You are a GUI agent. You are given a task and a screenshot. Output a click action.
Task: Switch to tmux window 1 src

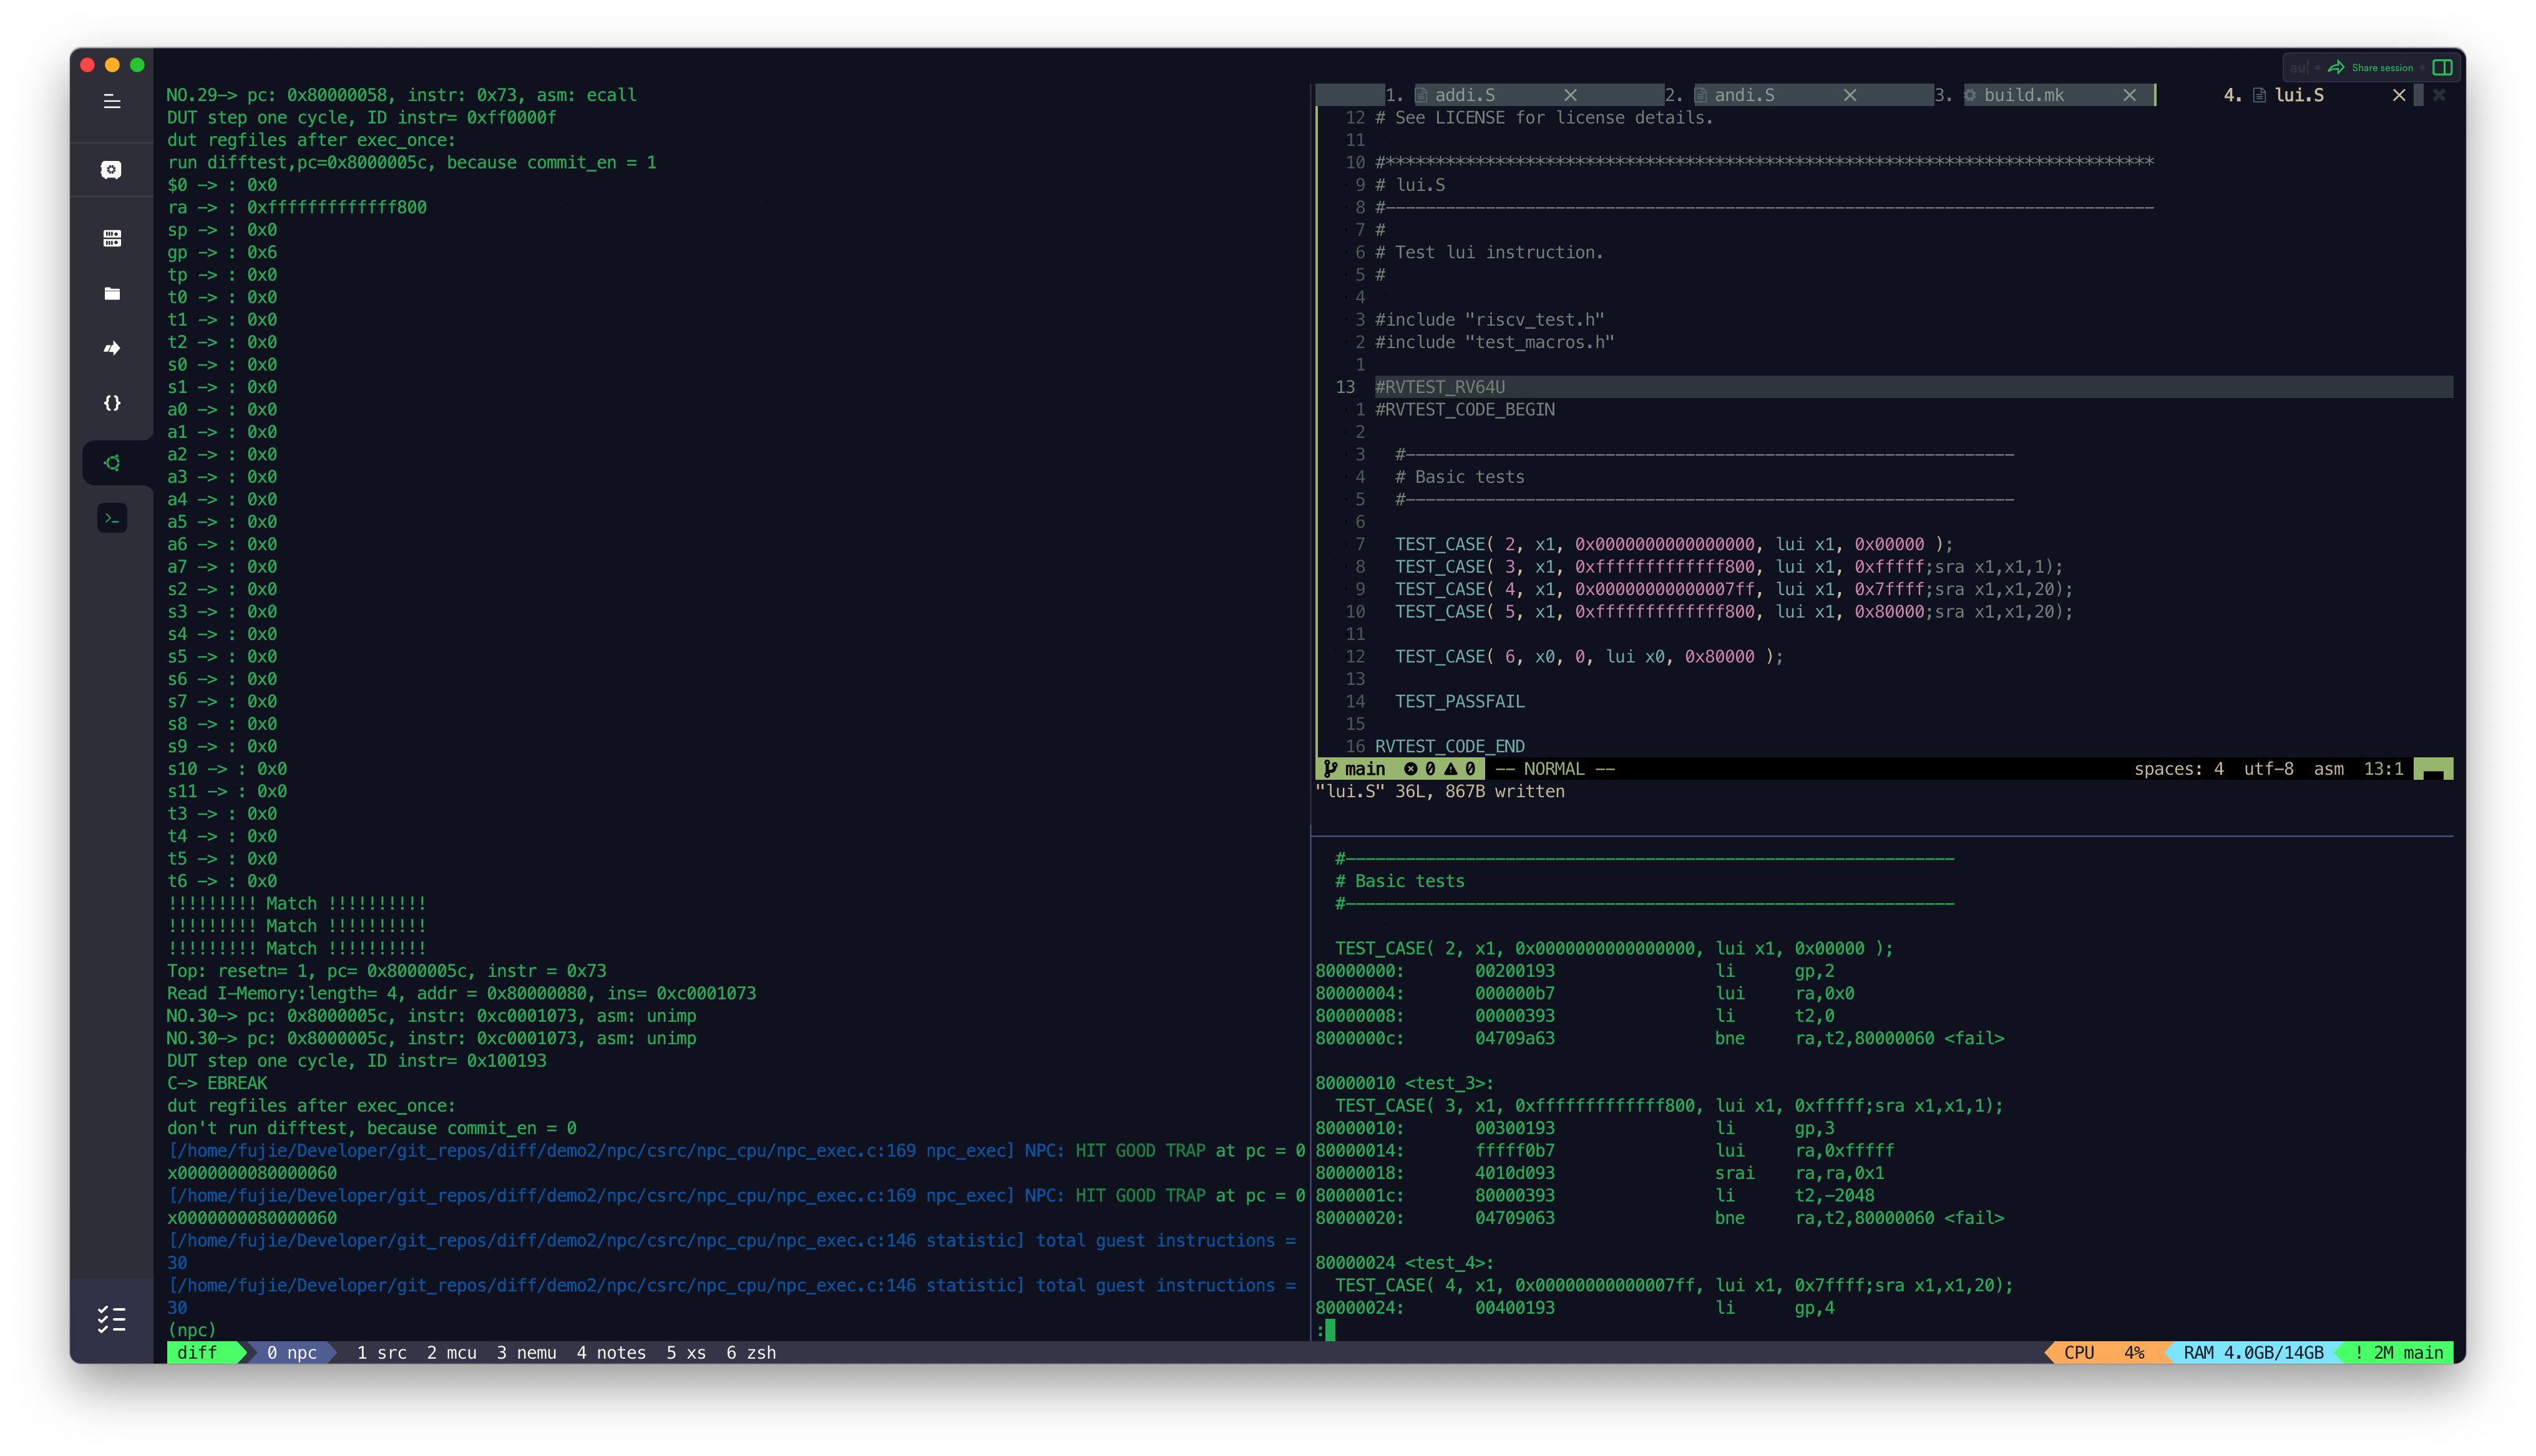(x=381, y=1352)
